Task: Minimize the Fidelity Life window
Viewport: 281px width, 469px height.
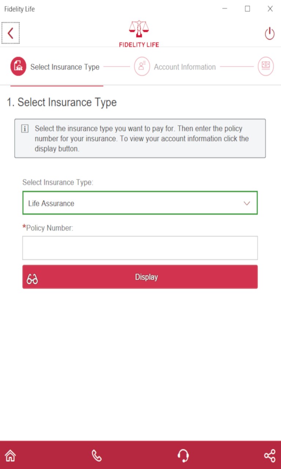Action: point(225,9)
